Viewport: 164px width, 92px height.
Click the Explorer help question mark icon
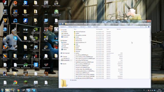click(x=149, y=27)
